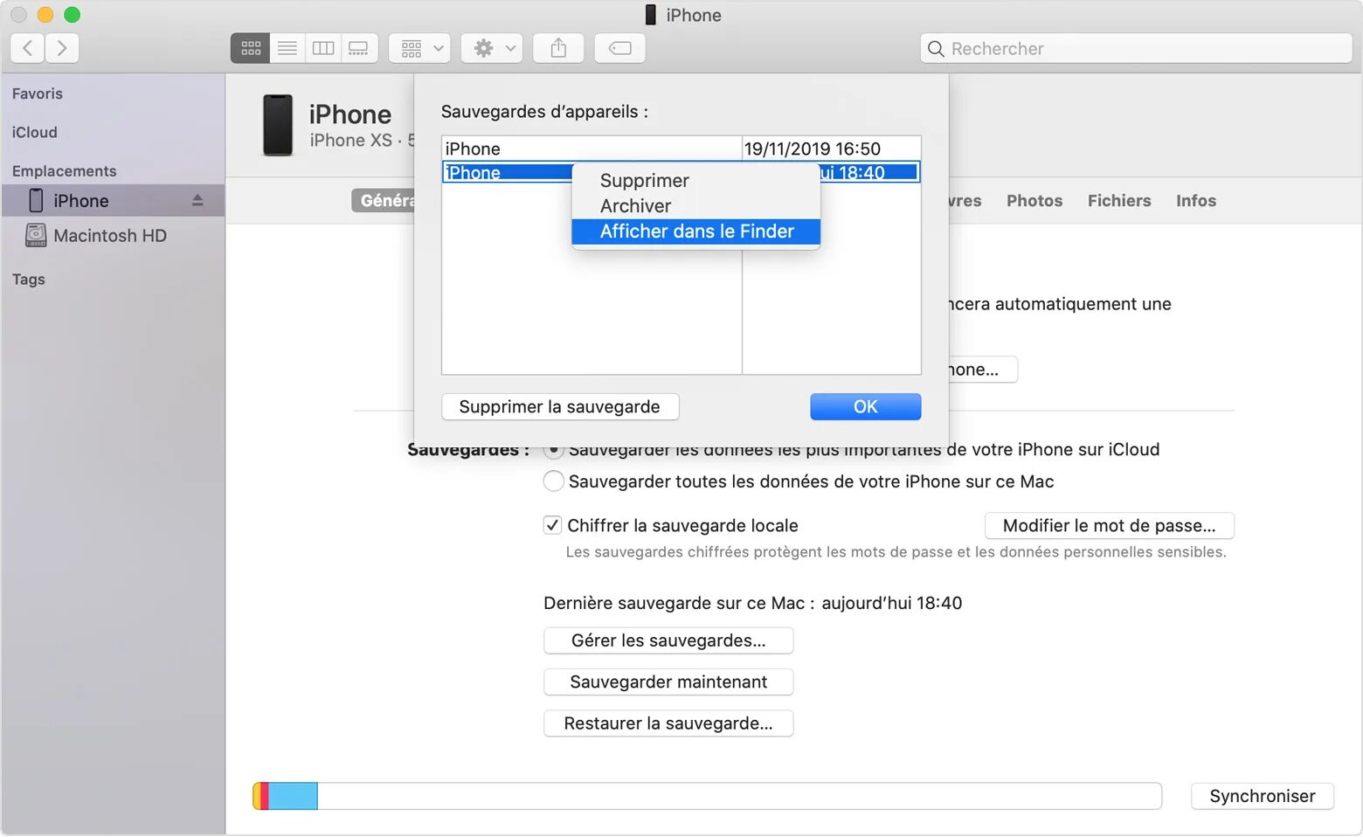The height and width of the screenshot is (837, 1363).
Task: Select the back-up-to-this-Mac radio button
Action: pyautogui.click(x=554, y=481)
